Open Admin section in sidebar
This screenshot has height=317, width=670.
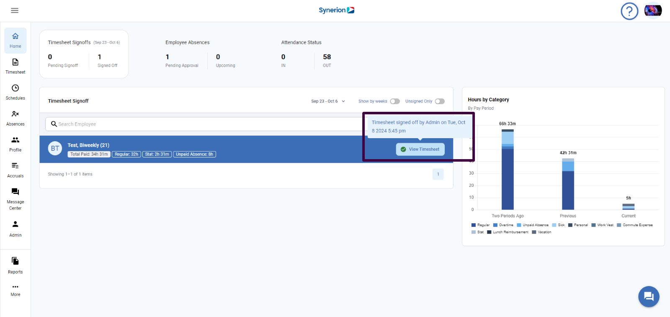click(15, 229)
